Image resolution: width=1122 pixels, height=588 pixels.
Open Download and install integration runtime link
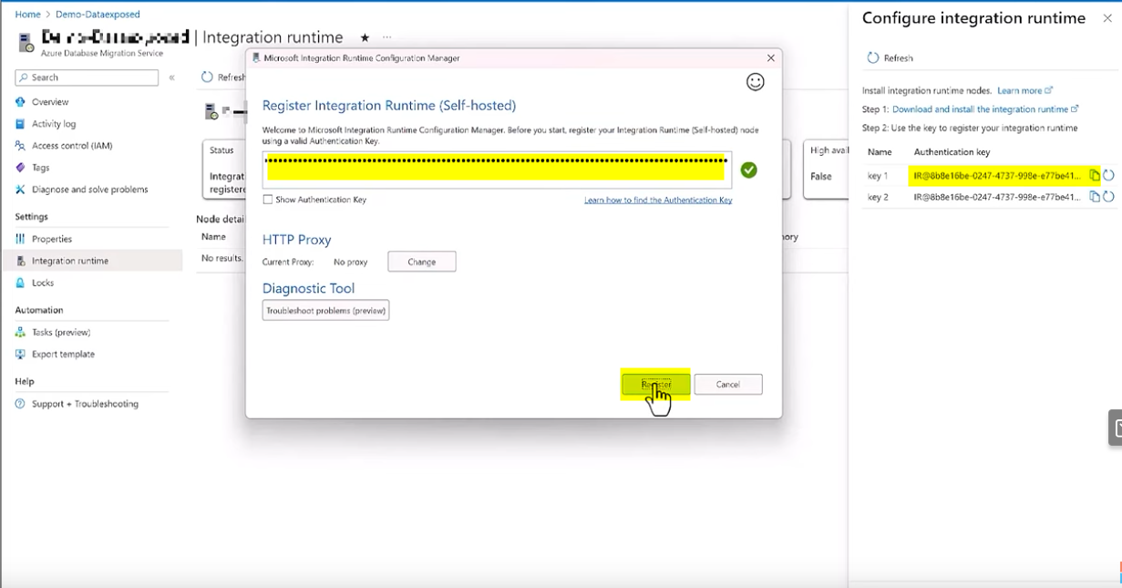click(980, 109)
